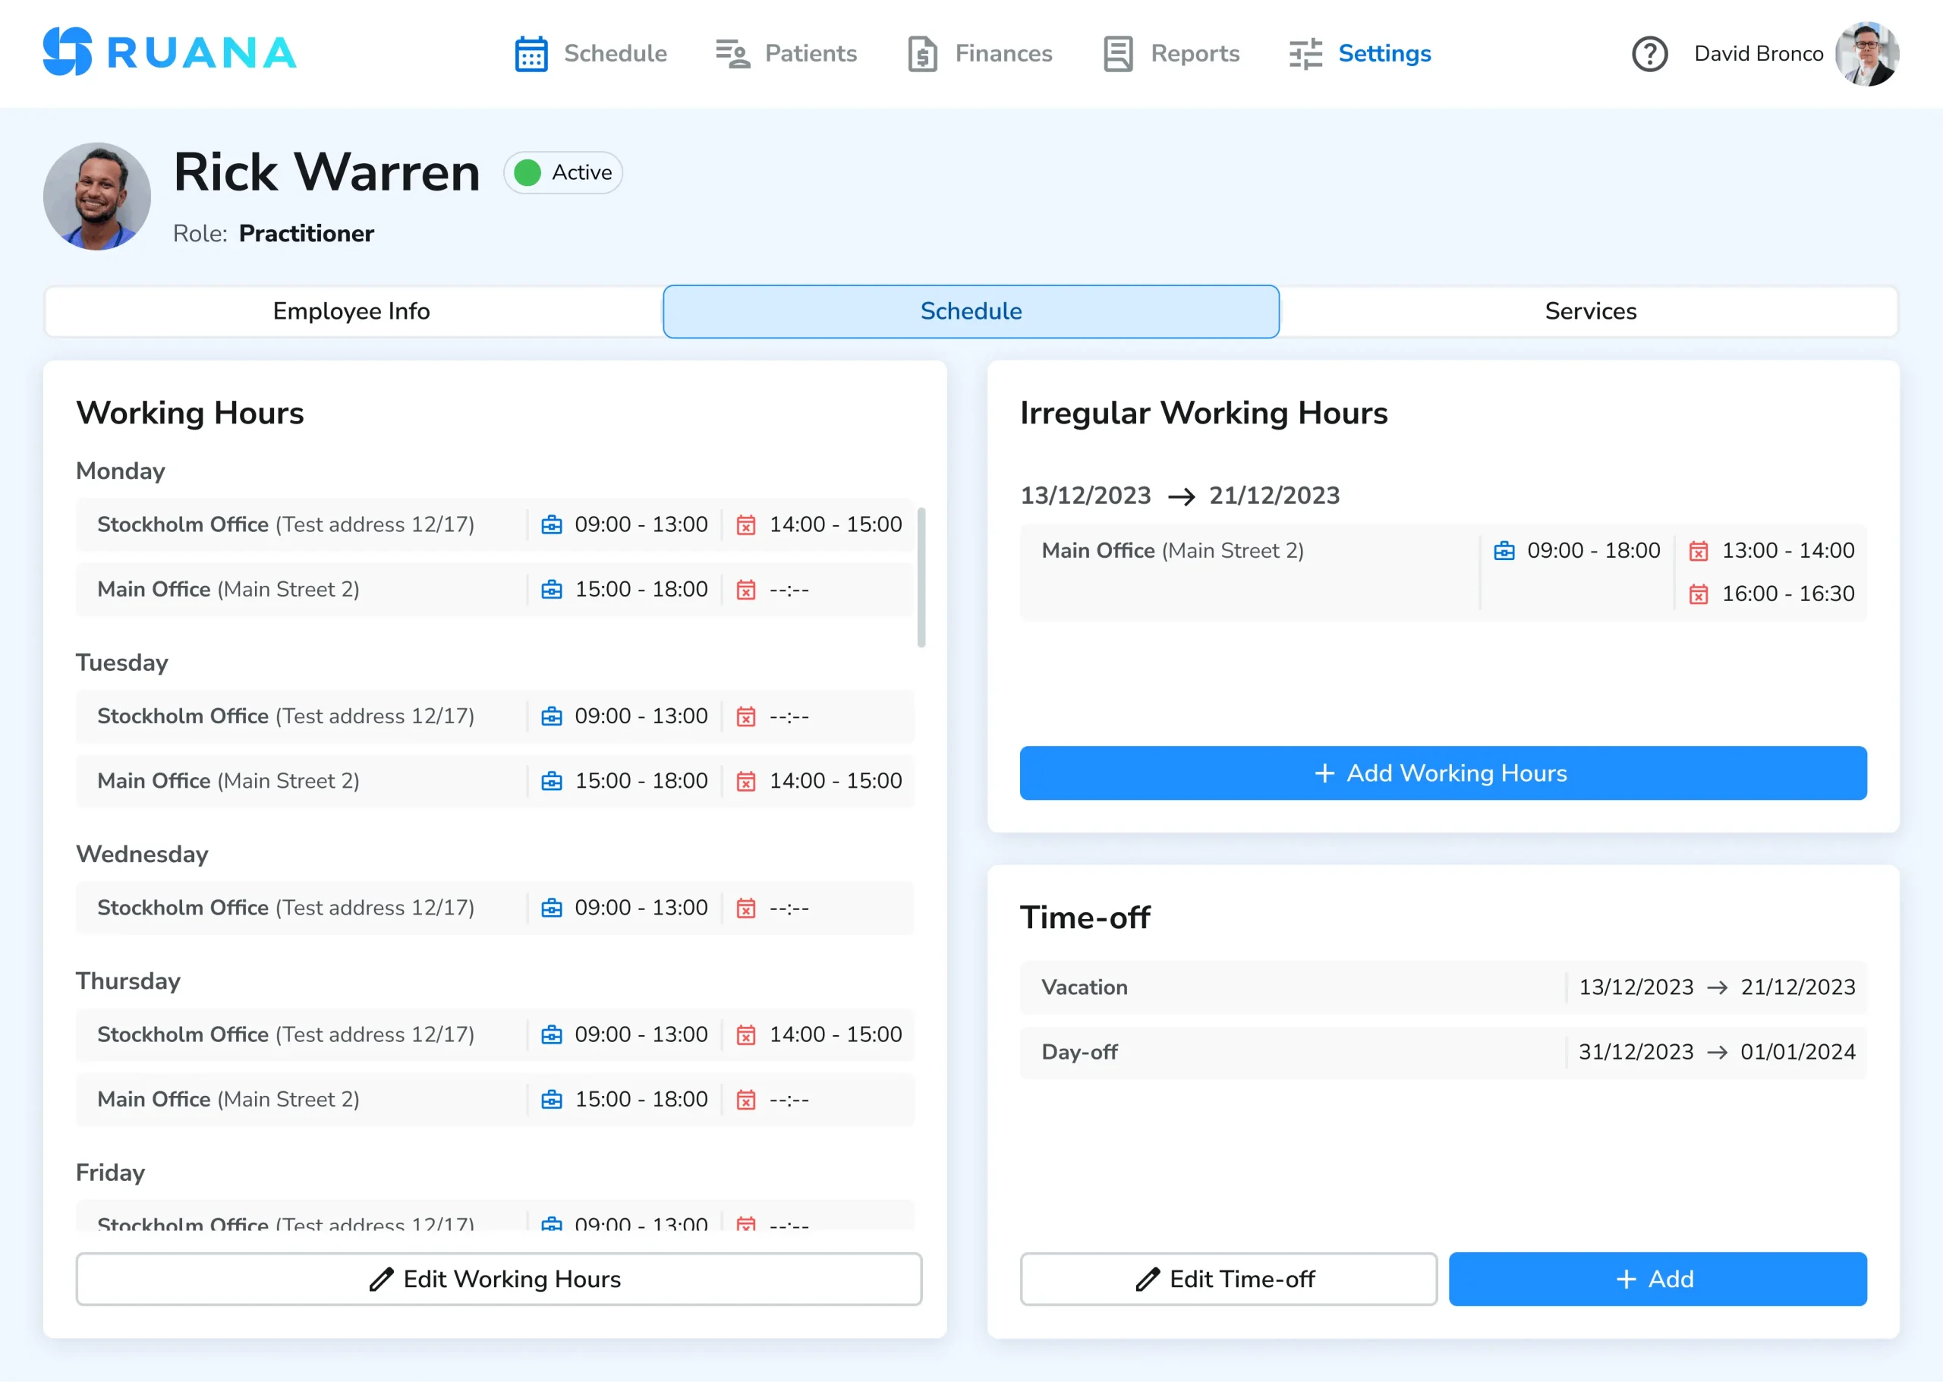The image size is (1943, 1382).
Task: Click the Working Hours list scrollbar
Action: coord(921,577)
